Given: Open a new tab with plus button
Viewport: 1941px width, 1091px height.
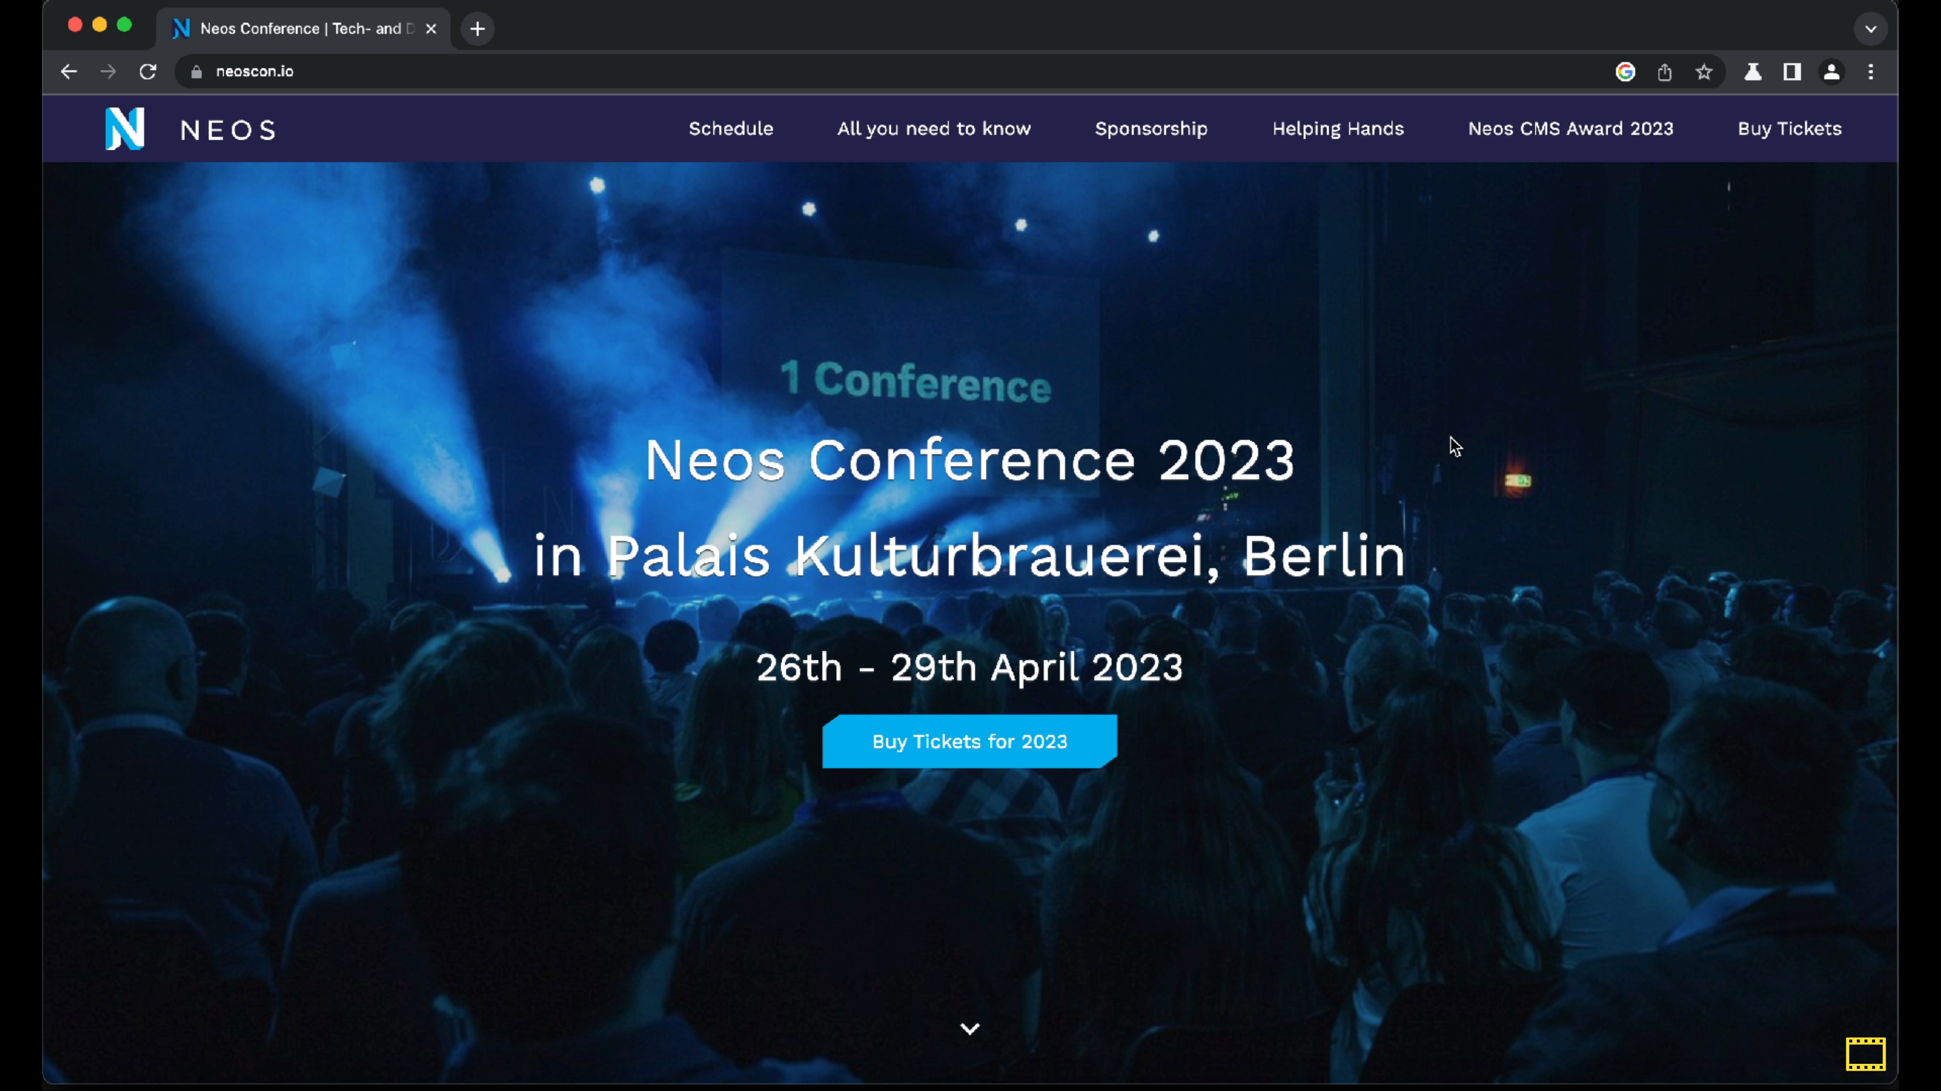Looking at the screenshot, I should pyautogui.click(x=477, y=29).
